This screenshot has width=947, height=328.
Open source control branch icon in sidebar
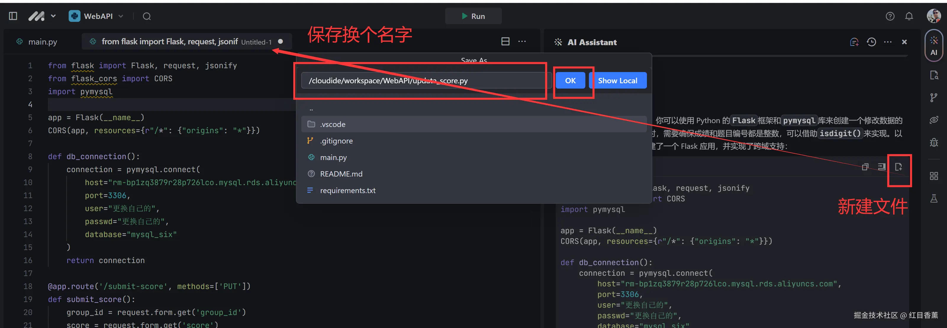click(x=933, y=97)
